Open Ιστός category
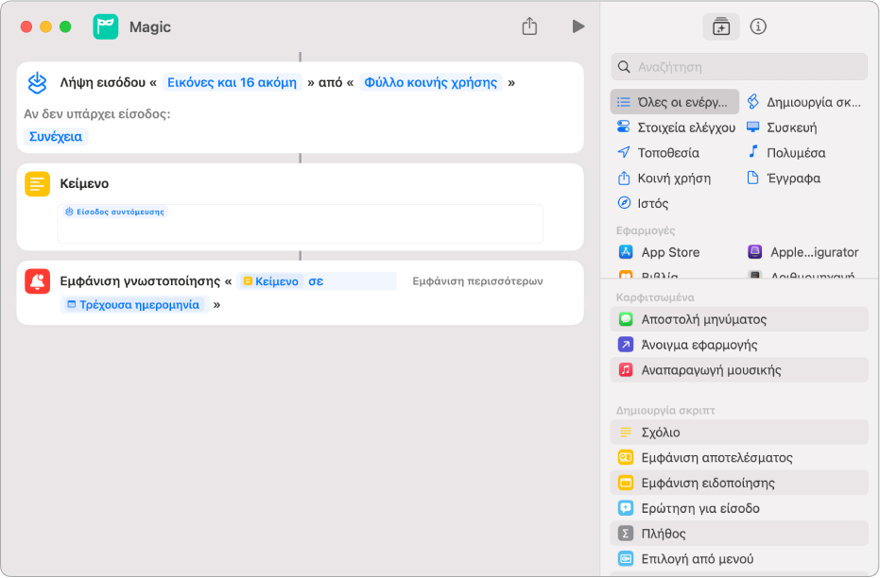880x578 pixels. tap(643, 203)
